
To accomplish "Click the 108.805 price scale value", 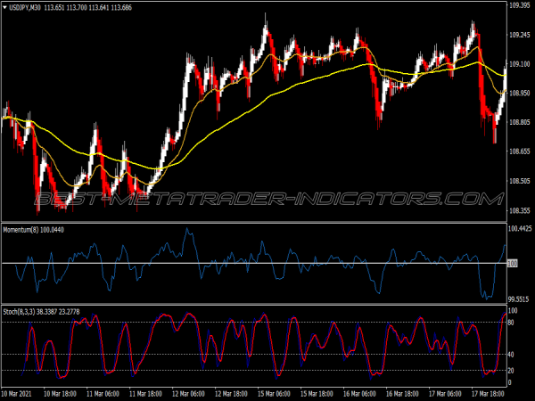I will pos(520,122).
